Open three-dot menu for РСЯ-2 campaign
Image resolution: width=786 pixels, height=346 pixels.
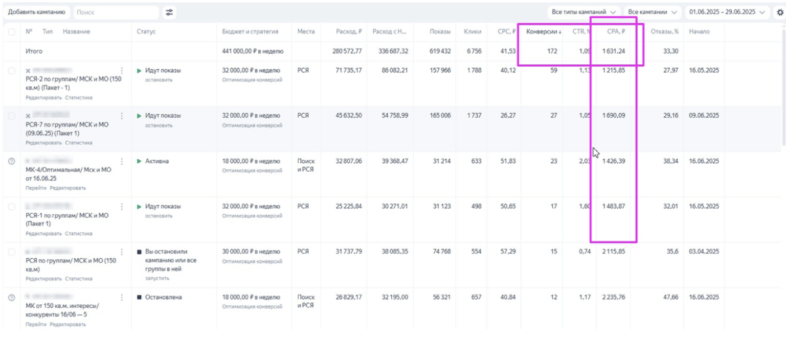coord(122,70)
